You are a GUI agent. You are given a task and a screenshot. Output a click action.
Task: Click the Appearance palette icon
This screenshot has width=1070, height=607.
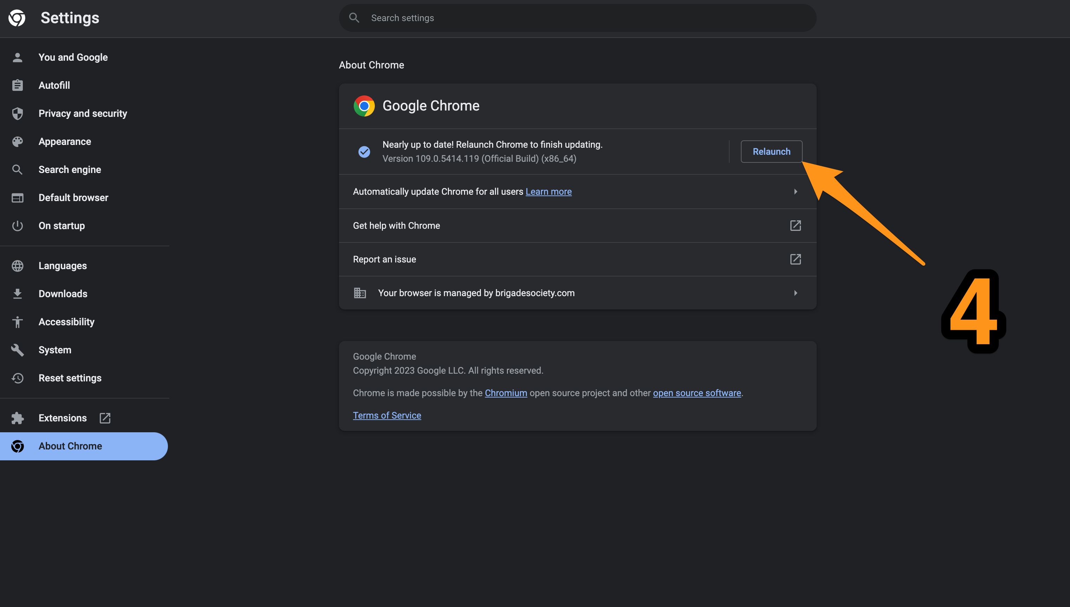tap(17, 142)
